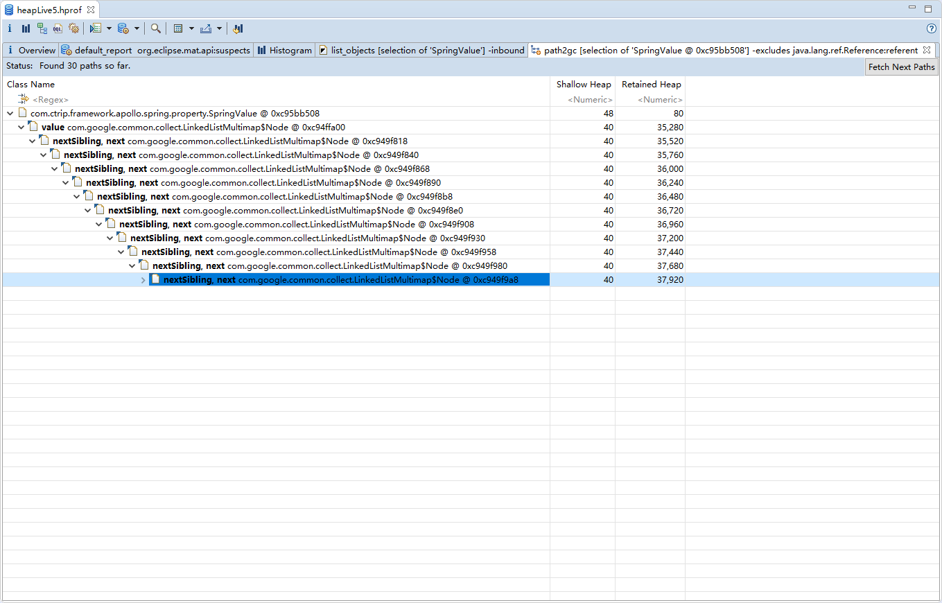Click the object icon of Node @ 0xc949f840
The width and height of the screenshot is (942, 603).
coord(55,155)
